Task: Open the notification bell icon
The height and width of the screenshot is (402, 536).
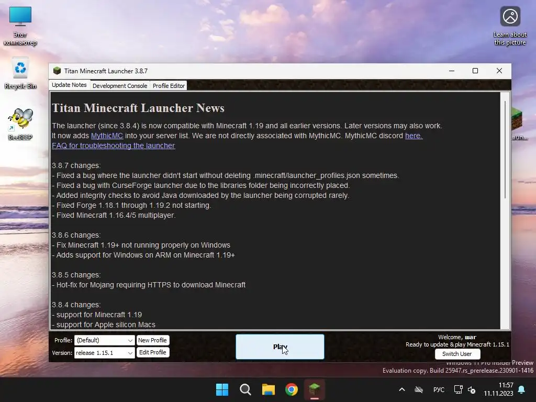Action: [522, 389]
